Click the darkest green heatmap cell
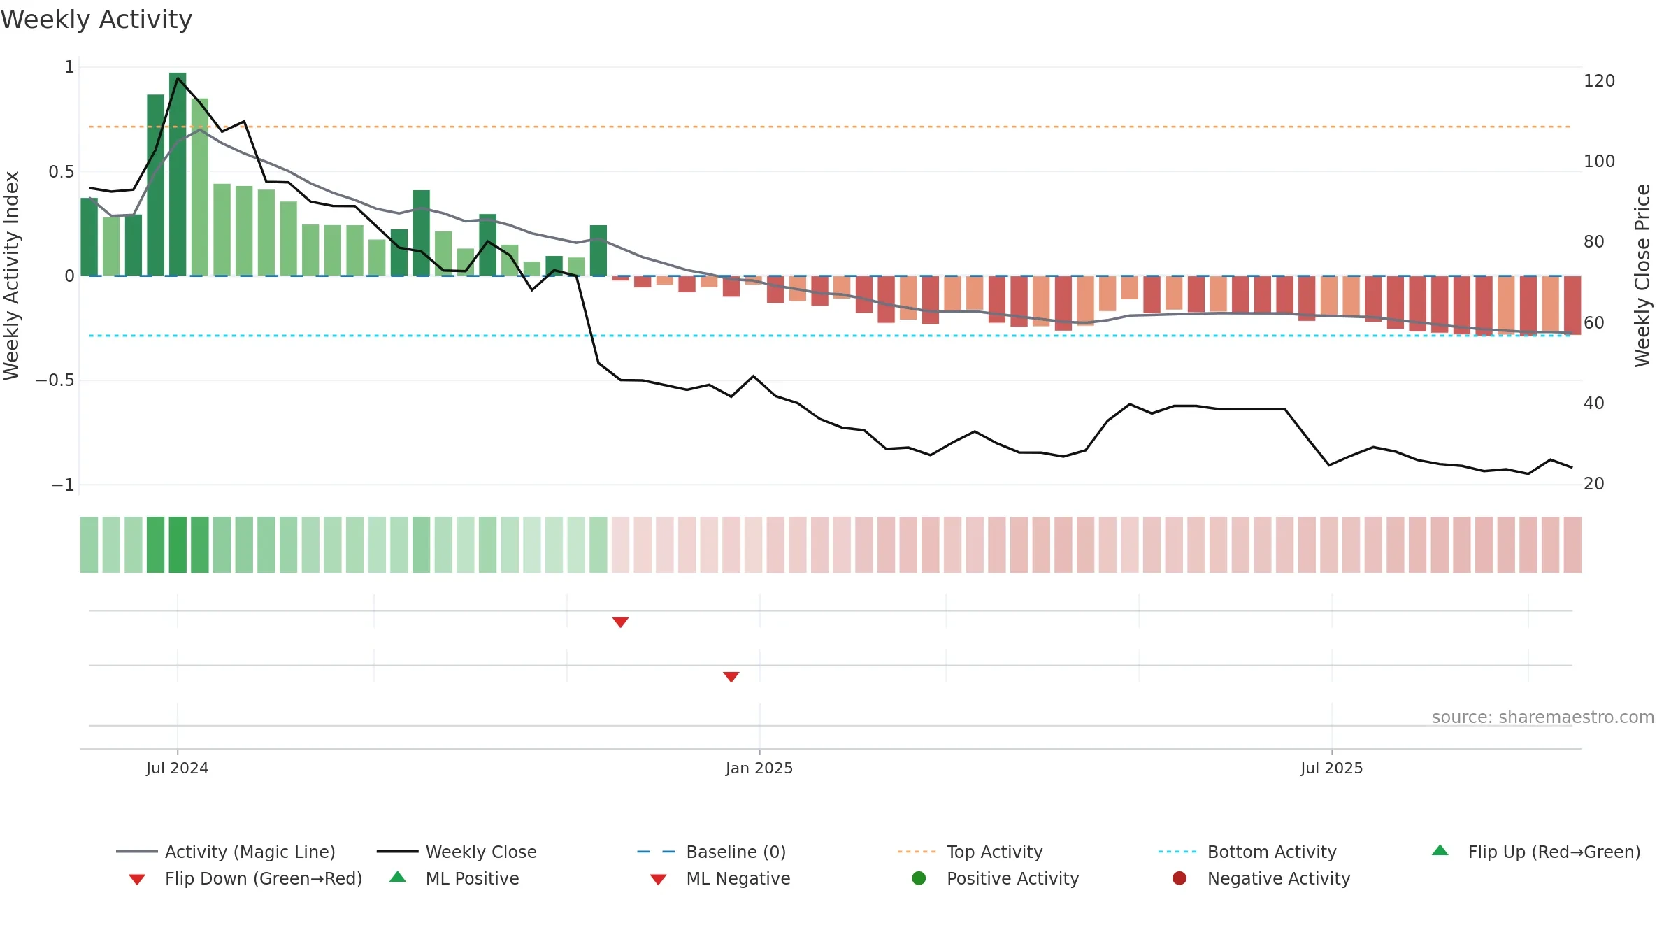The image size is (1678, 944). tap(178, 545)
